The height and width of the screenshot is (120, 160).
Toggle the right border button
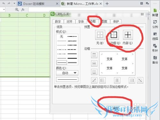coord(132,80)
